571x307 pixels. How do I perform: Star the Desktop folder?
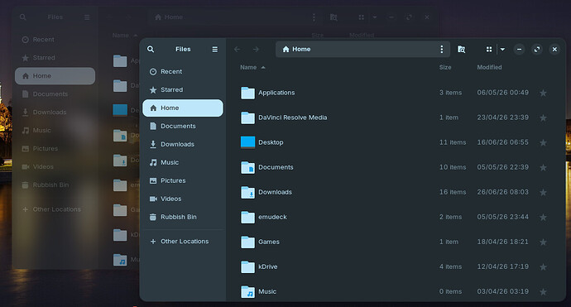coord(543,142)
